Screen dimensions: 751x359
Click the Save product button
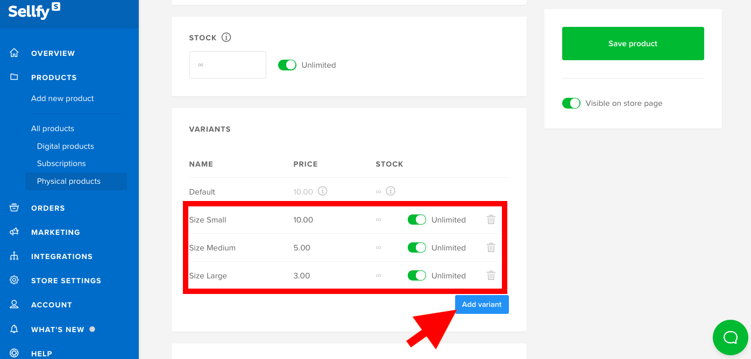coord(633,44)
